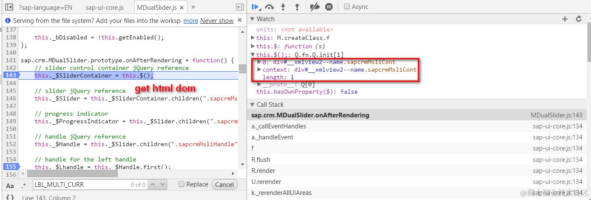Set a breakpoint on line 141
Screen dimensions: 591x200
coord(10,60)
